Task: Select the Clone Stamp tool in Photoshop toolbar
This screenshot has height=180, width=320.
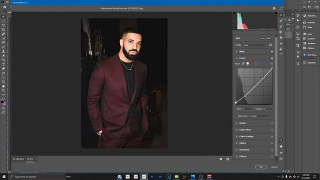Action: [x=3, y=51]
